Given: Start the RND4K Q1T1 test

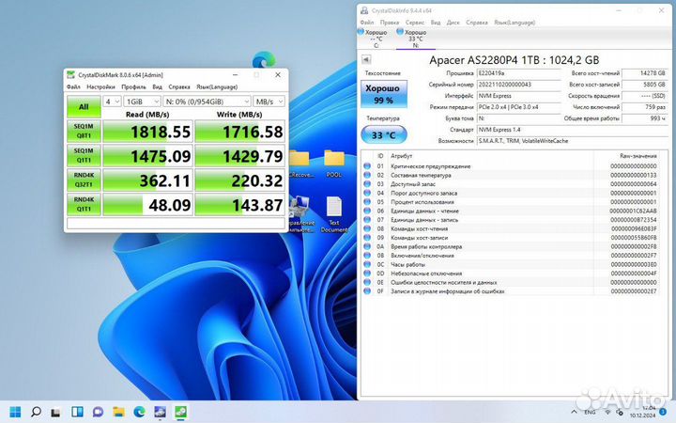Looking at the screenshot, I should coord(84,205).
